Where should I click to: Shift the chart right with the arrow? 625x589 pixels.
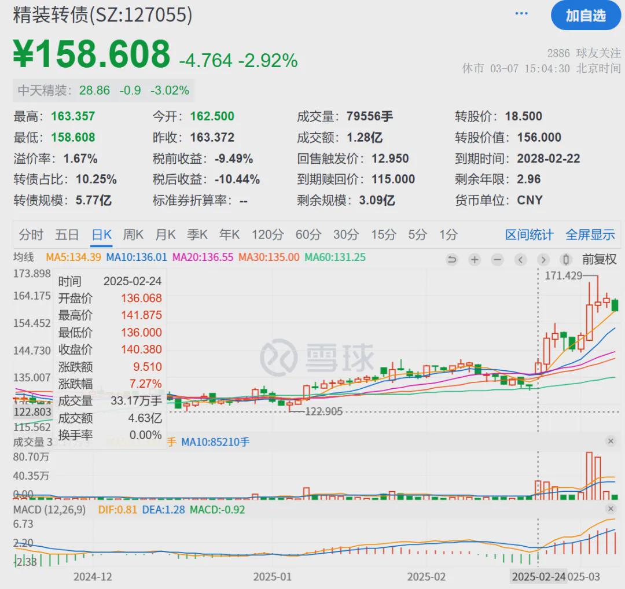(543, 260)
